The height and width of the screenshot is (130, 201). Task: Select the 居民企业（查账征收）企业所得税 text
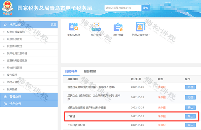[94, 97]
